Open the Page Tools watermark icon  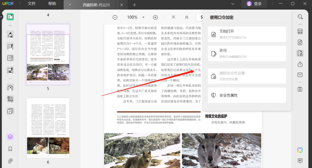coord(10,111)
